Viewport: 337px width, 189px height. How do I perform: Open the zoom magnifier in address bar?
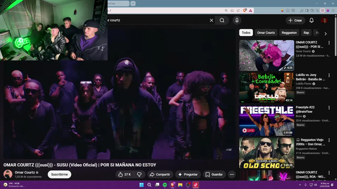point(226,10)
